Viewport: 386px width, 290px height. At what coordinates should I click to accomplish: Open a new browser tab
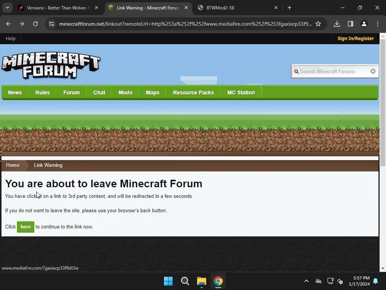(289, 8)
